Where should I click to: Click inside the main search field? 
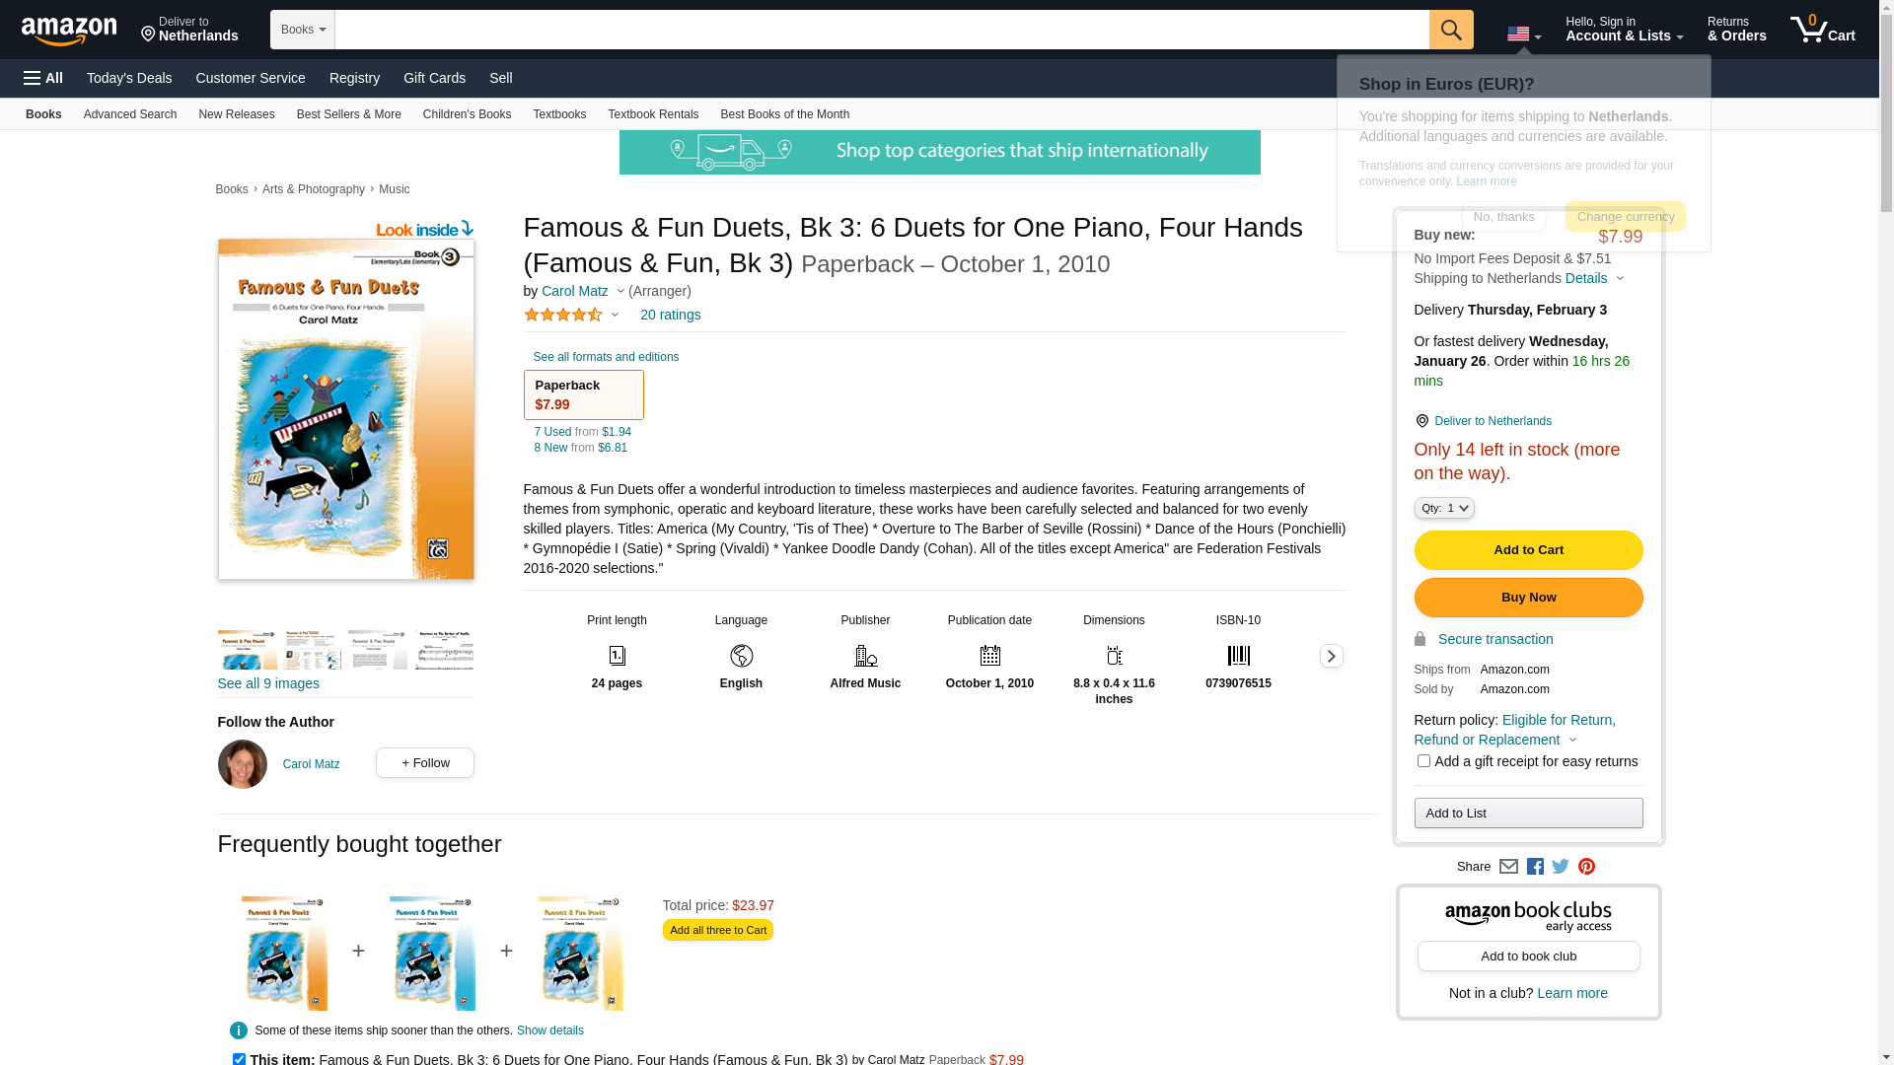click(882, 30)
